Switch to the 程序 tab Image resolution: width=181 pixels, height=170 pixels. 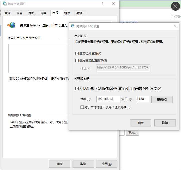(67, 13)
